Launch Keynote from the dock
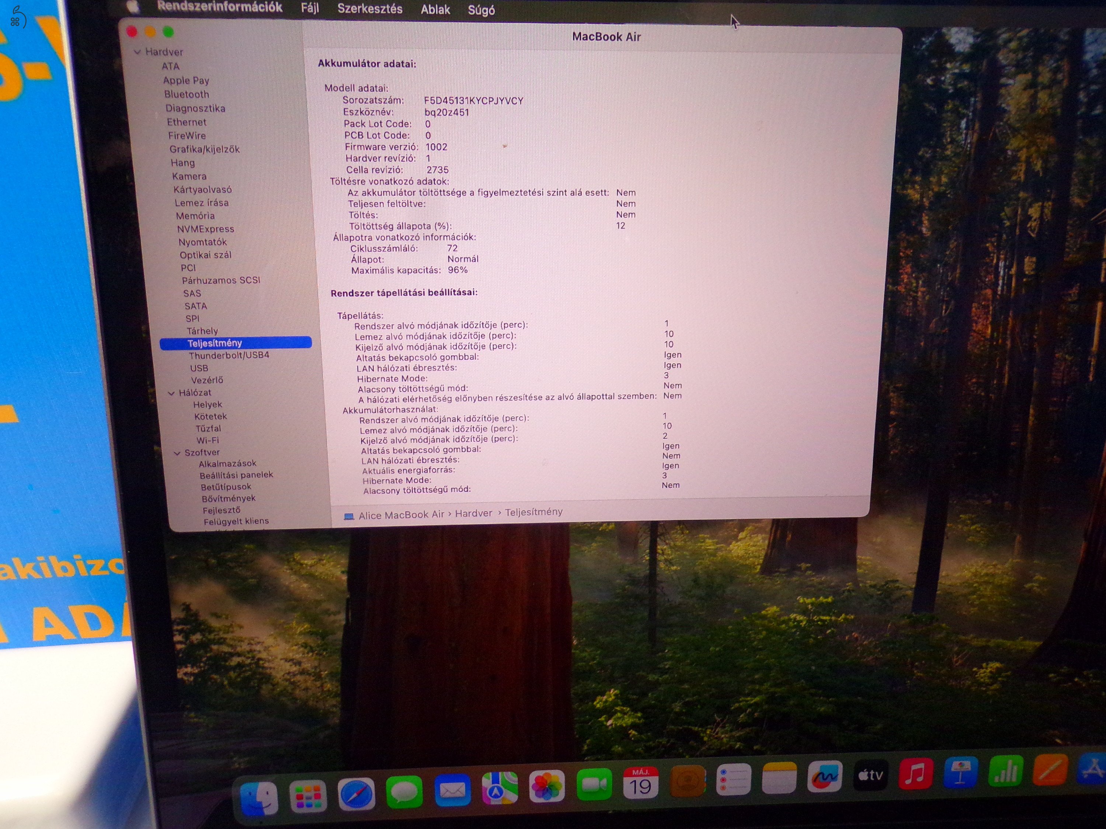 [961, 772]
